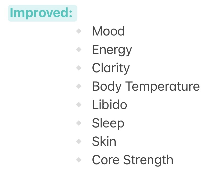Click the "Sleep" list item

108,123
